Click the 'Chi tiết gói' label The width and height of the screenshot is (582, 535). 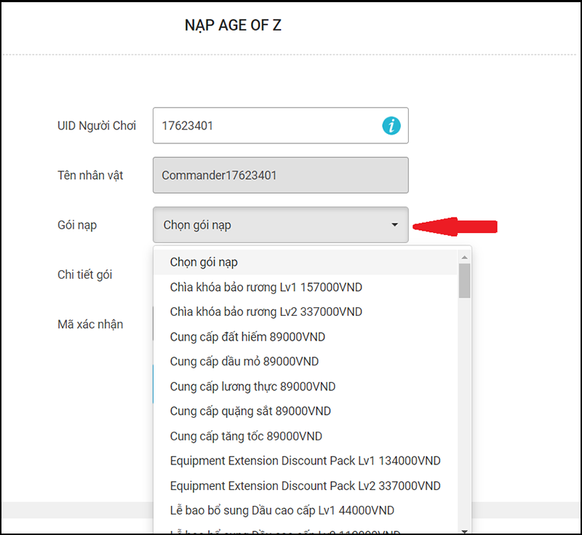click(x=84, y=274)
